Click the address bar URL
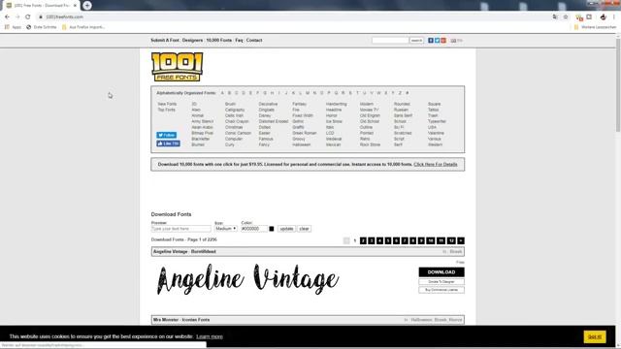The width and height of the screenshot is (621, 349). click(x=65, y=17)
